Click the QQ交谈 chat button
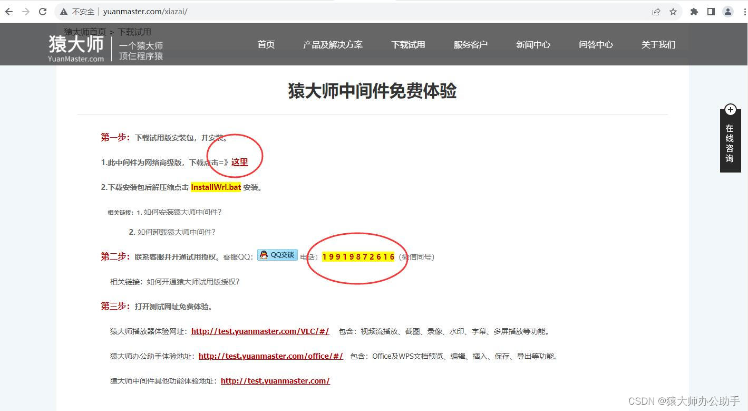Image resolution: width=748 pixels, height=411 pixels. click(x=277, y=255)
